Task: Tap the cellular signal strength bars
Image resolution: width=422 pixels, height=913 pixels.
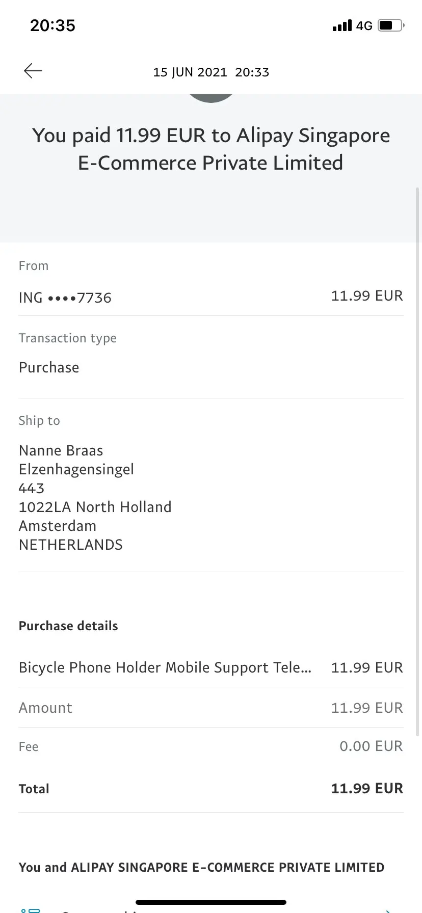Action: [x=342, y=25]
